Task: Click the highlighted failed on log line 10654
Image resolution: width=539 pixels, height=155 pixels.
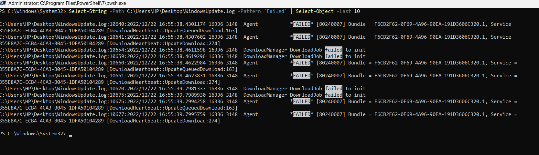Action: click(334, 50)
